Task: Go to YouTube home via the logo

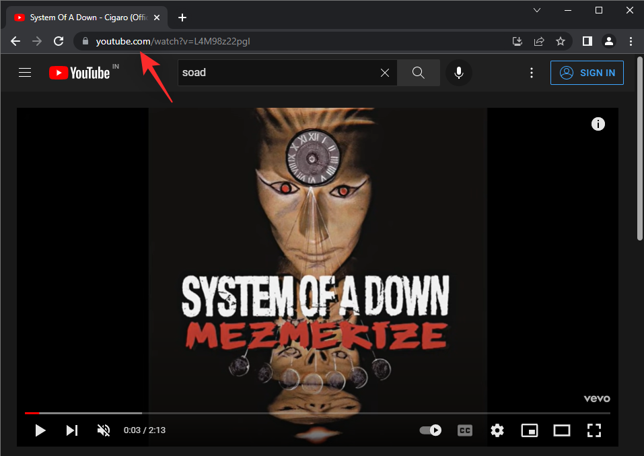Action: point(79,73)
